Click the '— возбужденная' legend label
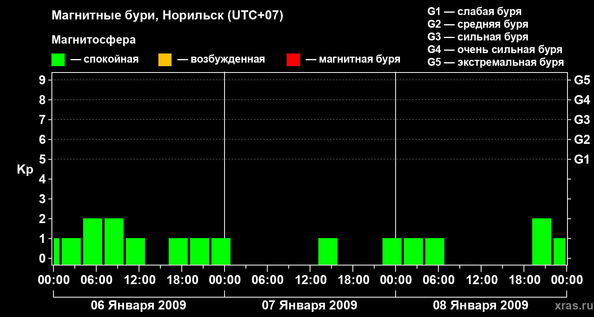This screenshot has height=317, width=594. (x=221, y=59)
